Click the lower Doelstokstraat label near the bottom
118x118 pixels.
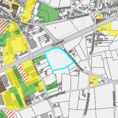87,104
